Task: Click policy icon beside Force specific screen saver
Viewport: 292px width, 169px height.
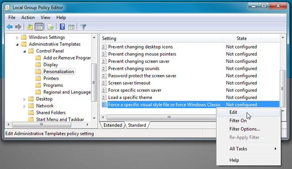Action: tap(104, 90)
